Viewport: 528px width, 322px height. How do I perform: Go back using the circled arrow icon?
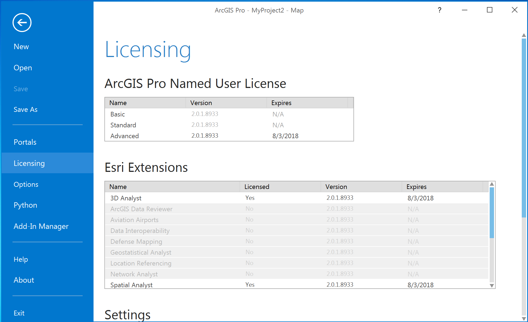click(22, 23)
